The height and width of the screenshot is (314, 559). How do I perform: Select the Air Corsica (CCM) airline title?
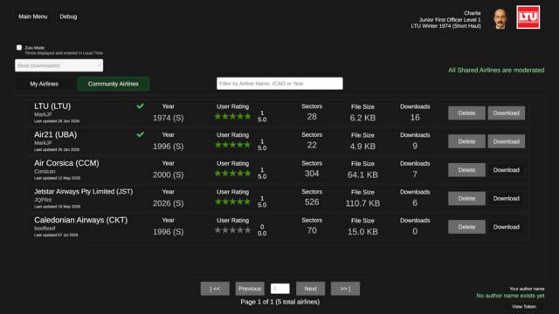pos(66,163)
